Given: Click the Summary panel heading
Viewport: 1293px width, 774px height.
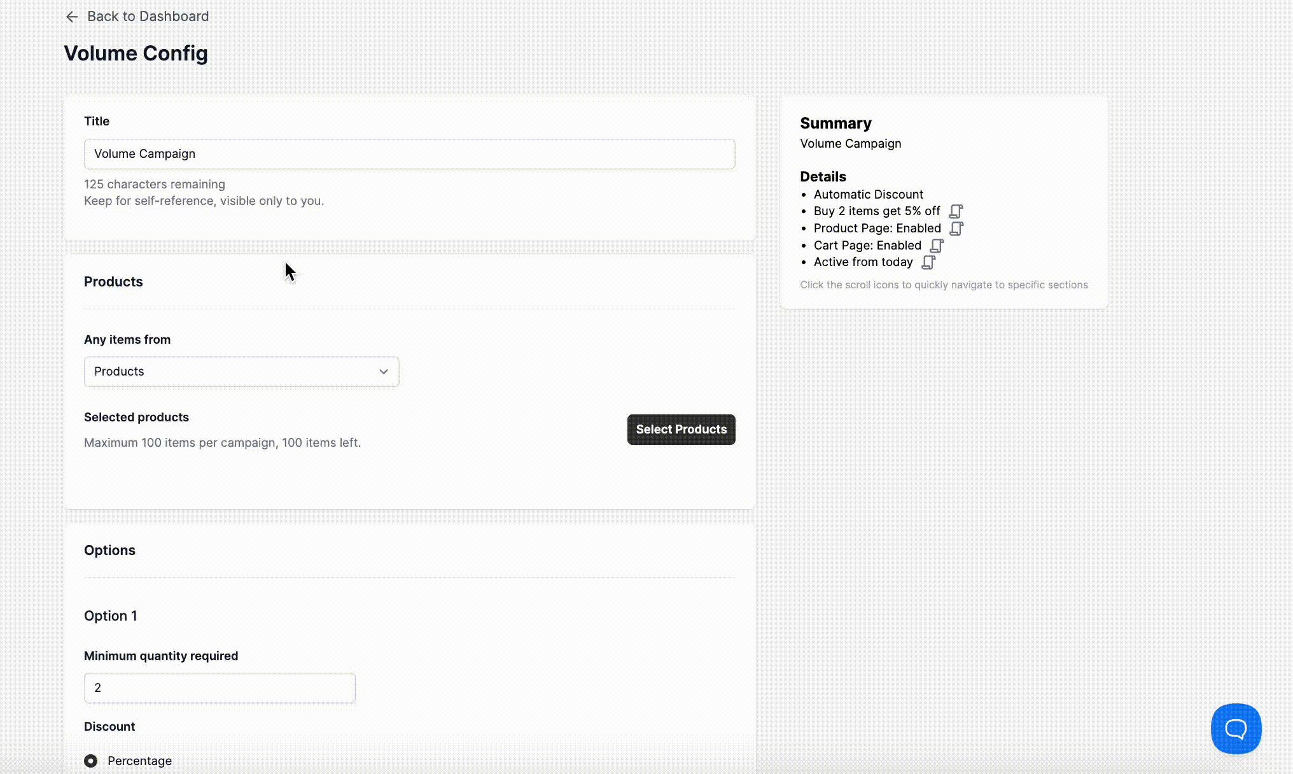Looking at the screenshot, I should click(x=835, y=123).
